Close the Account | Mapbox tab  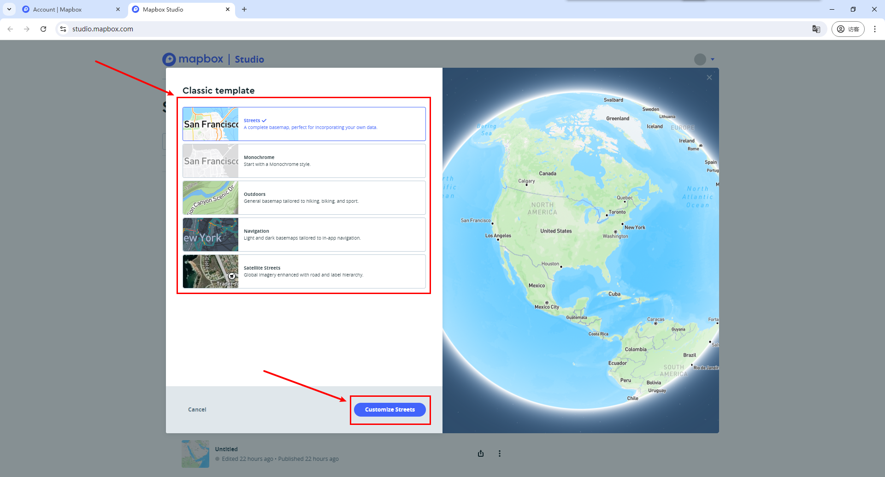118,9
